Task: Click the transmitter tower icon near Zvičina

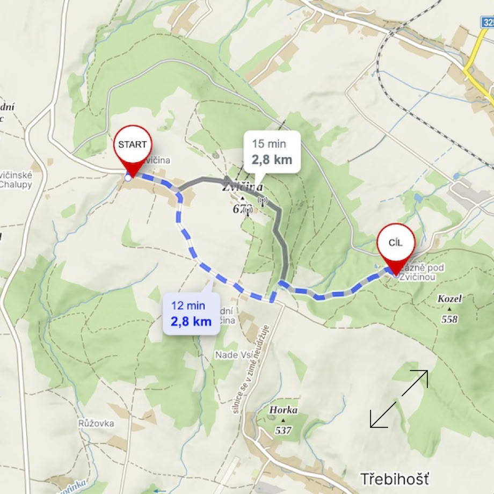Action: (x=263, y=201)
